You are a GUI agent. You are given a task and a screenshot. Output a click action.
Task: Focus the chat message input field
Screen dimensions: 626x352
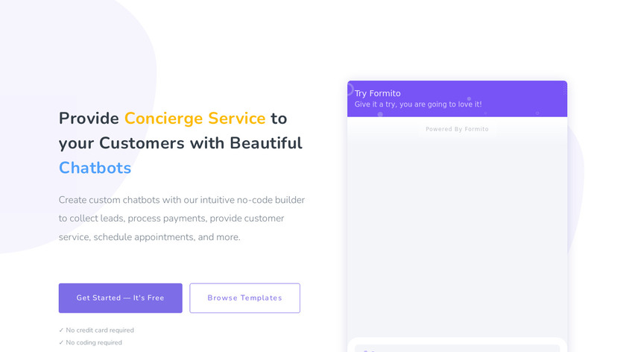pyautogui.click(x=457, y=348)
